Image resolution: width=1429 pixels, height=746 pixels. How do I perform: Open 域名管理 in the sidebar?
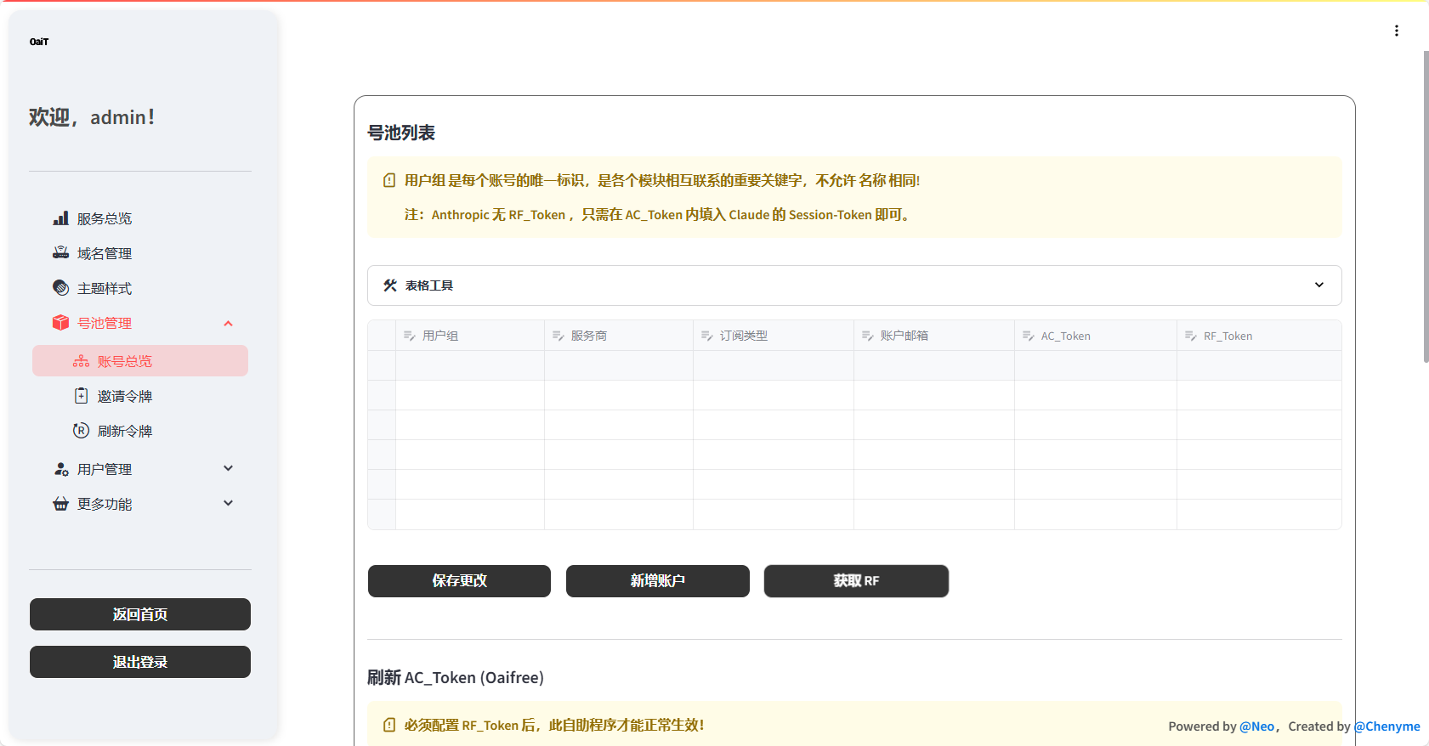click(x=140, y=253)
